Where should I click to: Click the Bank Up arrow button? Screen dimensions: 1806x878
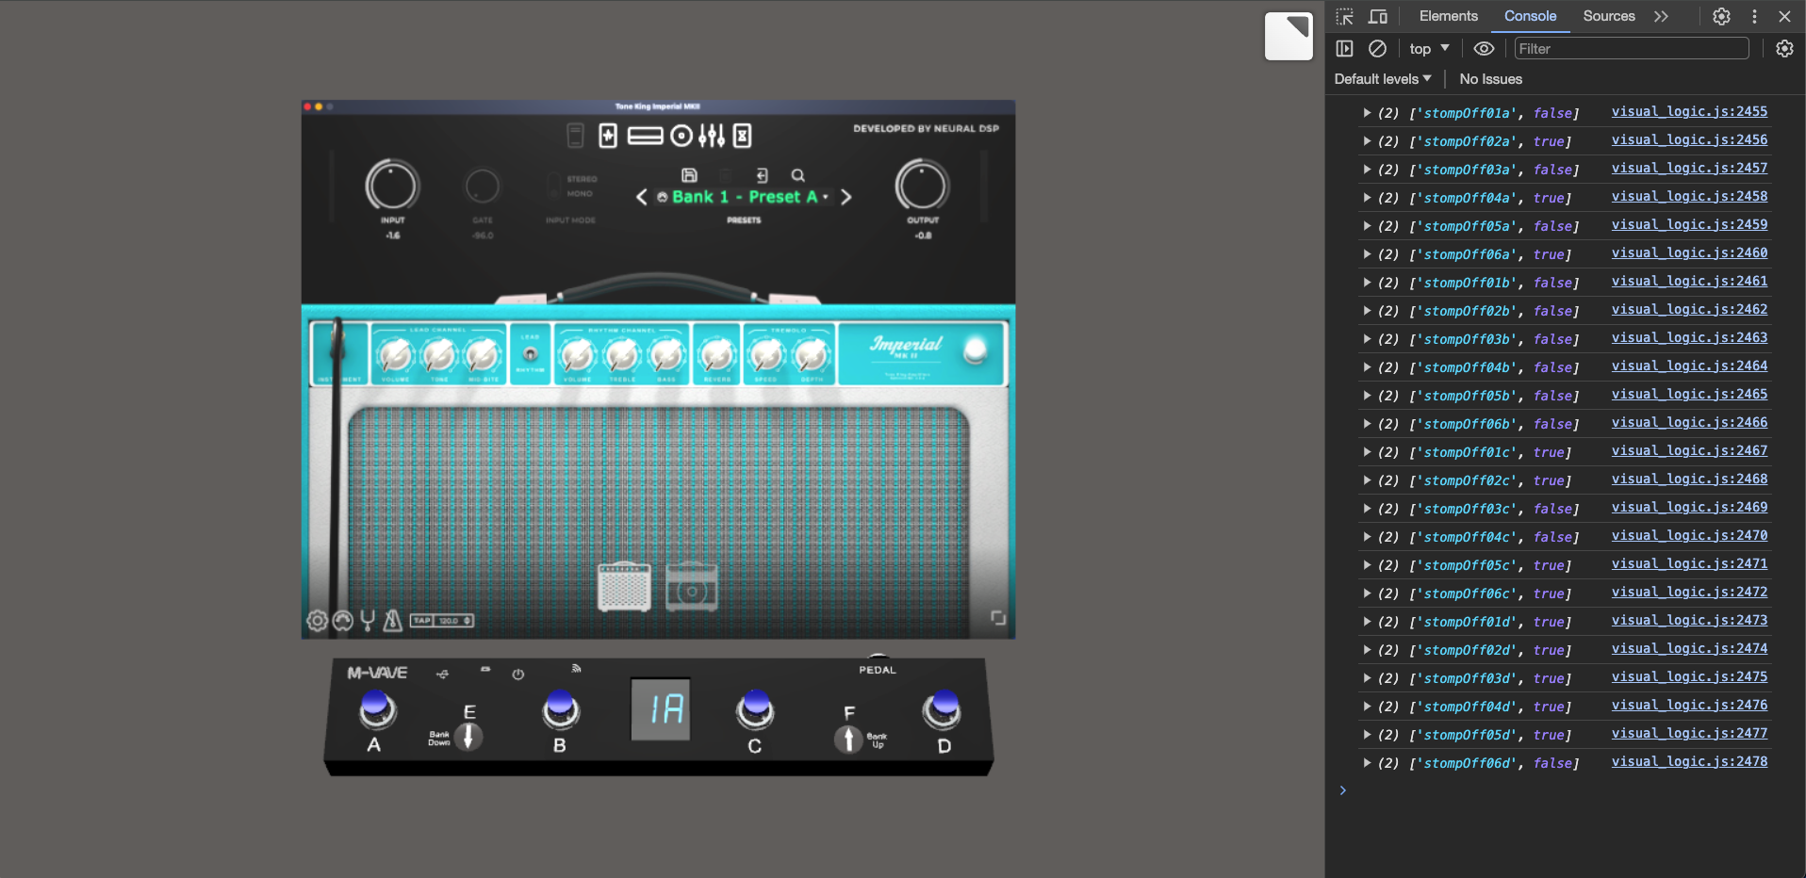click(x=848, y=739)
